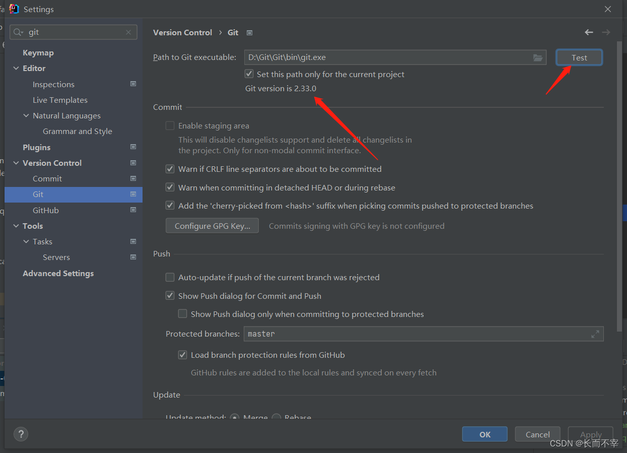Toggle 'Show Push dialog for Commit and Push'

click(170, 296)
